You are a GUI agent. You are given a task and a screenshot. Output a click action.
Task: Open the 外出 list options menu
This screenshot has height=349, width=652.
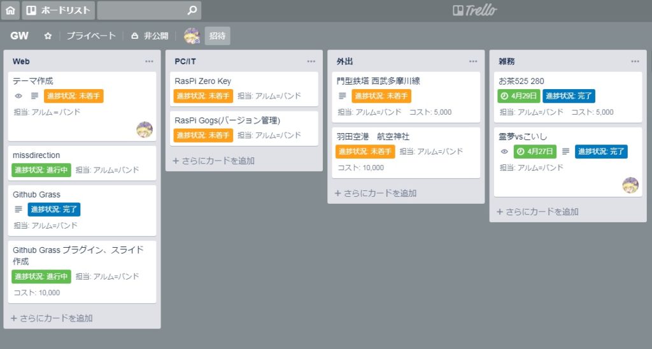point(473,61)
